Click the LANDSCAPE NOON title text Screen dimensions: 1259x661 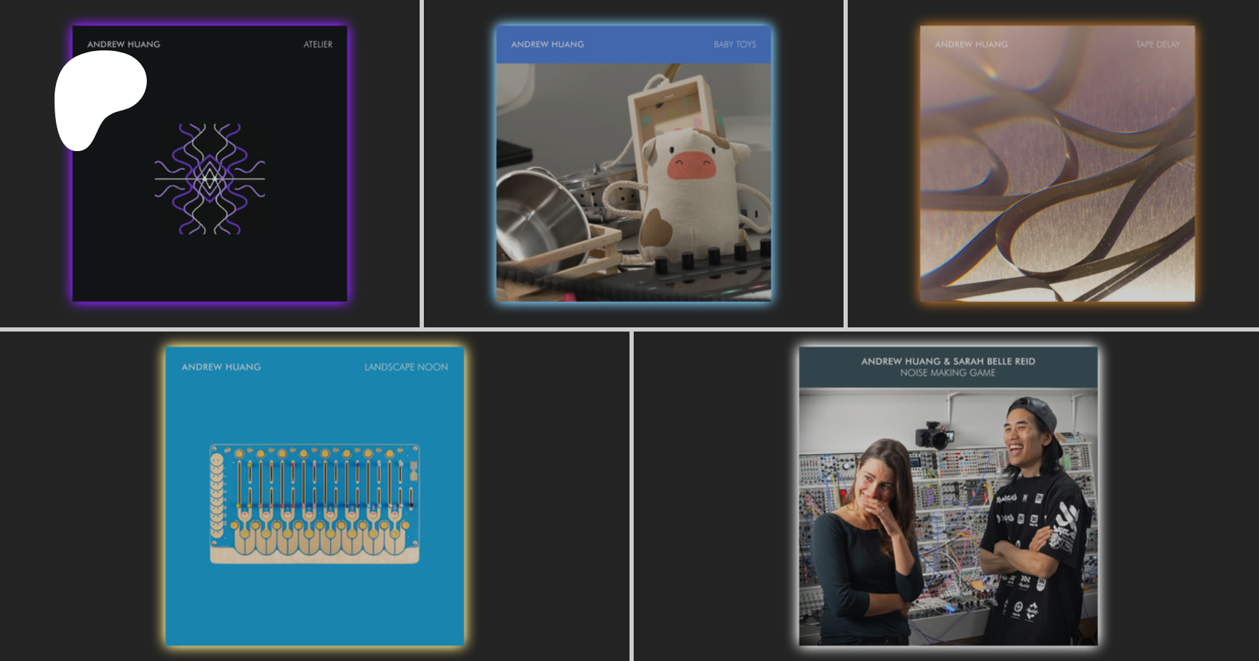pos(406,367)
